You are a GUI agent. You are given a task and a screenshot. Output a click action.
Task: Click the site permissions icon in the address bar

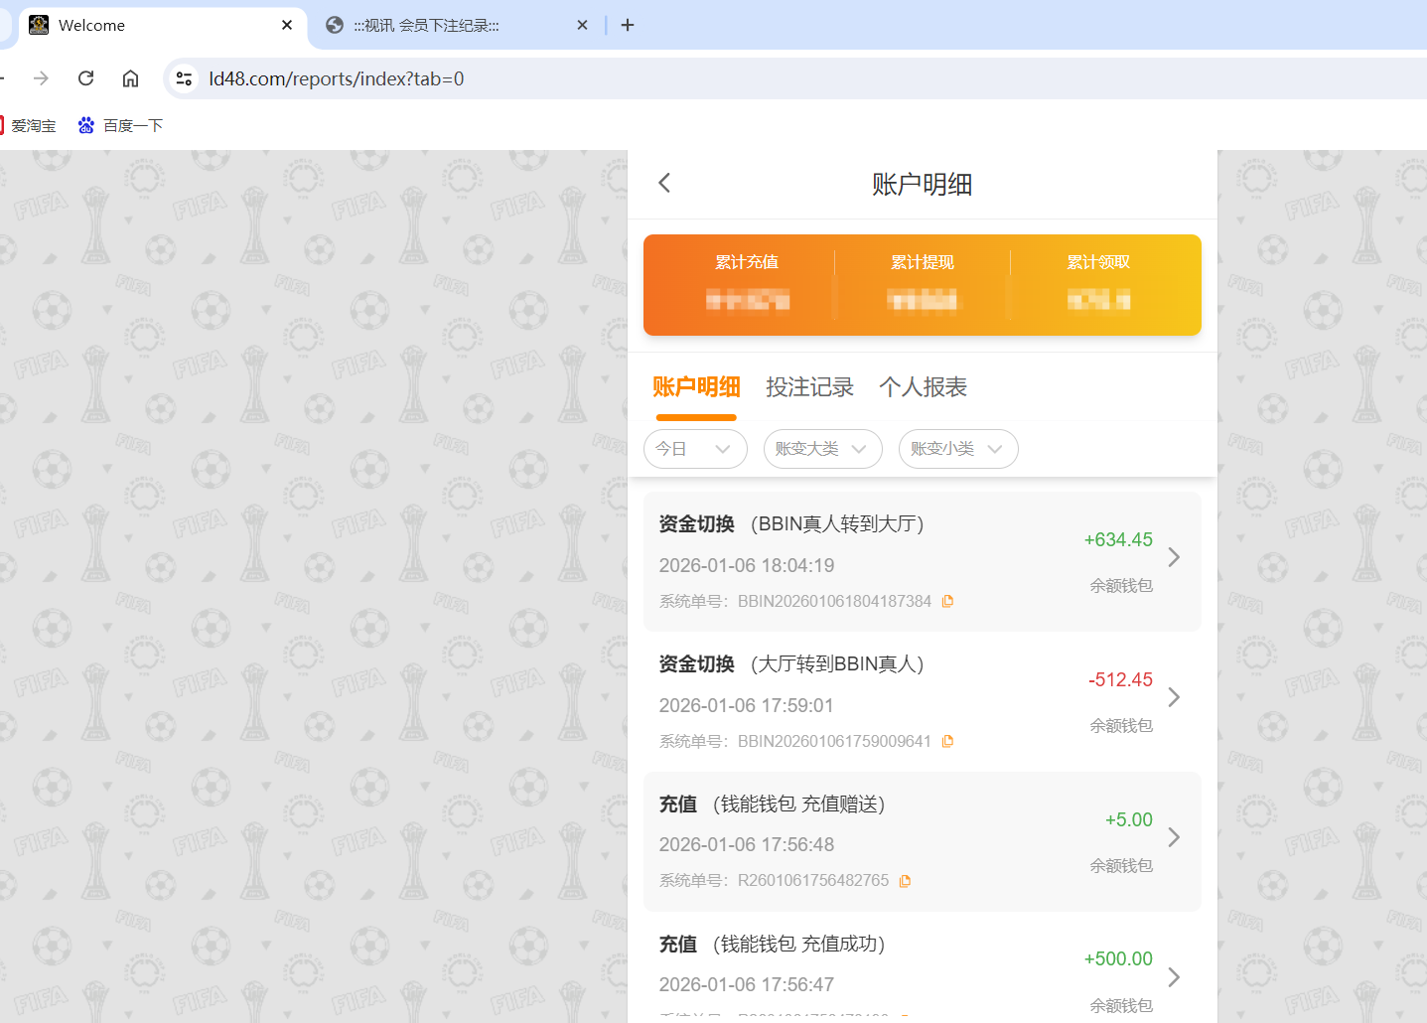point(184,77)
